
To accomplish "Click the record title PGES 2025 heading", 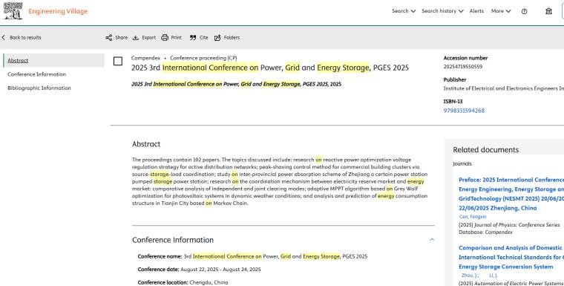I will [x=270, y=68].
